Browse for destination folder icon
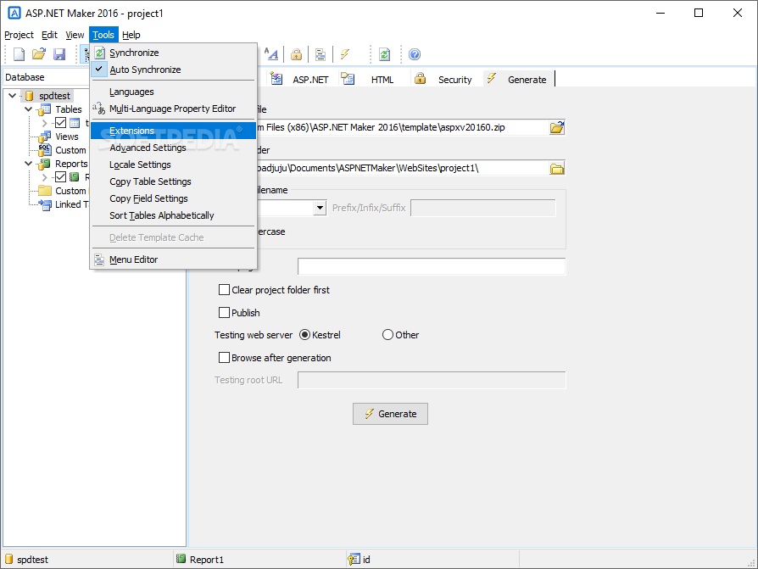Image resolution: width=758 pixels, height=569 pixels. [x=557, y=168]
